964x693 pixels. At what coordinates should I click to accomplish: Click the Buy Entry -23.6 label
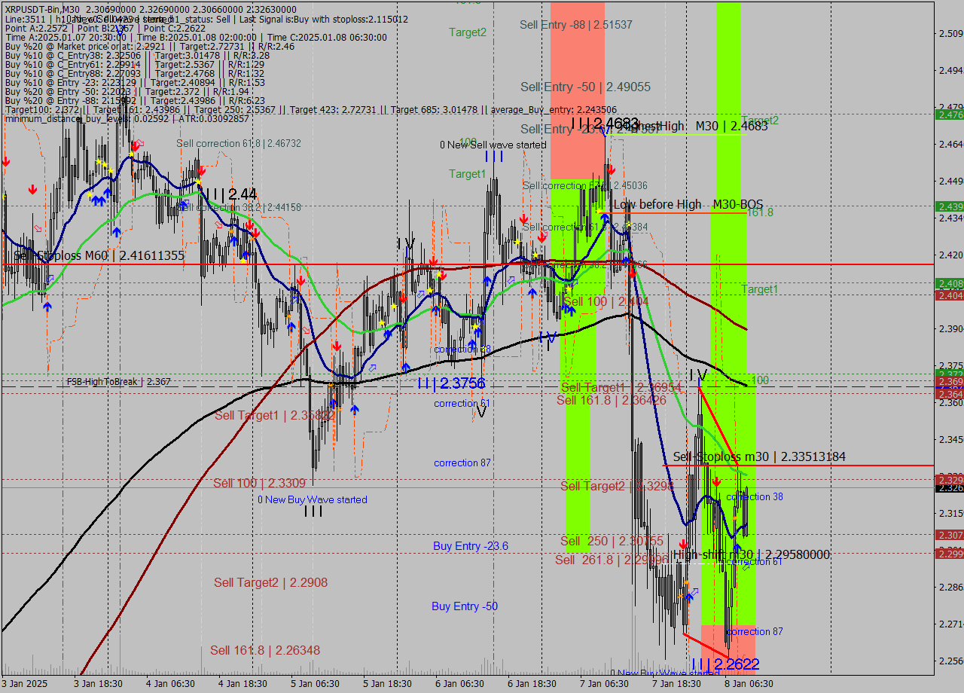pos(471,546)
